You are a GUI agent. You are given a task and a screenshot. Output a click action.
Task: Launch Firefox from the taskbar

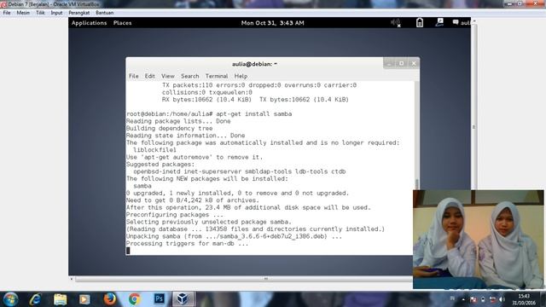pyautogui.click(x=110, y=299)
